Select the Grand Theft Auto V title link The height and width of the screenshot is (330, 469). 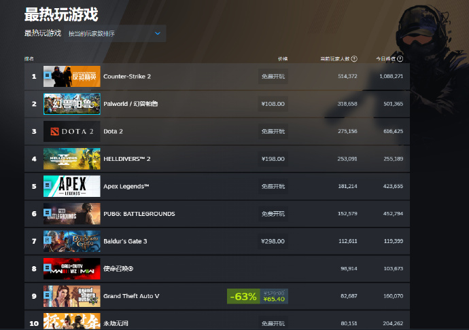[x=131, y=296]
